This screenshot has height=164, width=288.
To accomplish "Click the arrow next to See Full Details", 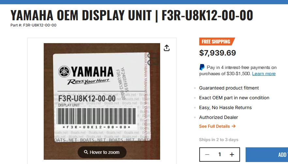I will point(234,126).
